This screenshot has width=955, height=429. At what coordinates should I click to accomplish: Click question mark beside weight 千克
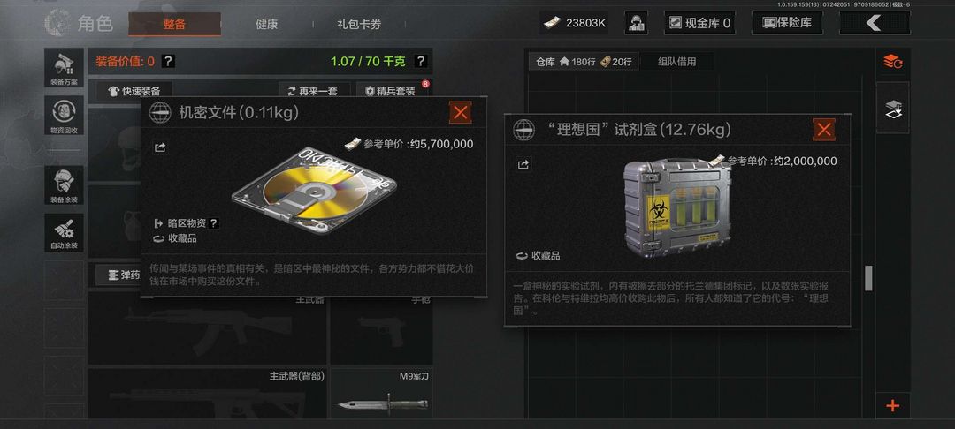tap(420, 61)
